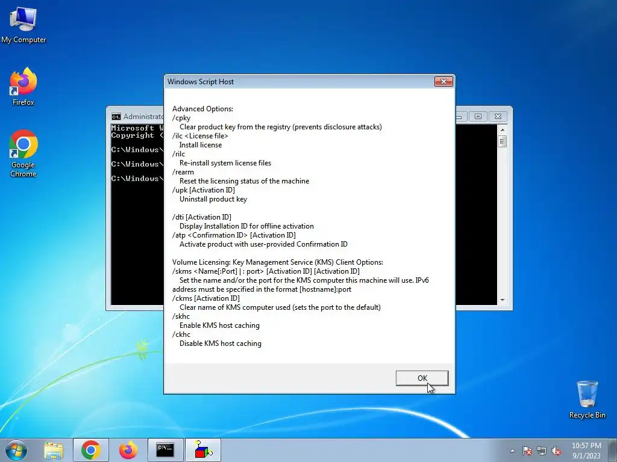This screenshot has height=462, width=617.
Task: Open the Command Prompt system menu icon
Action: (116, 117)
